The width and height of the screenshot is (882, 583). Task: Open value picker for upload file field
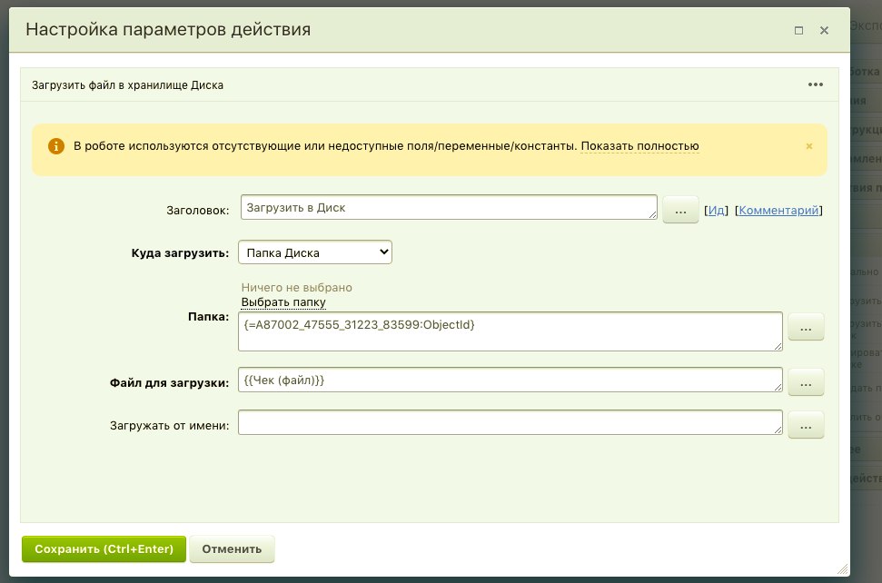(x=806, y=382)
